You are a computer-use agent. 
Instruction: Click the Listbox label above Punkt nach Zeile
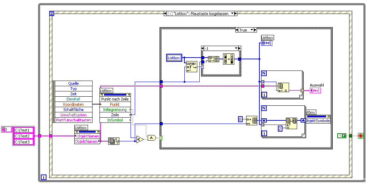(106, 90)
